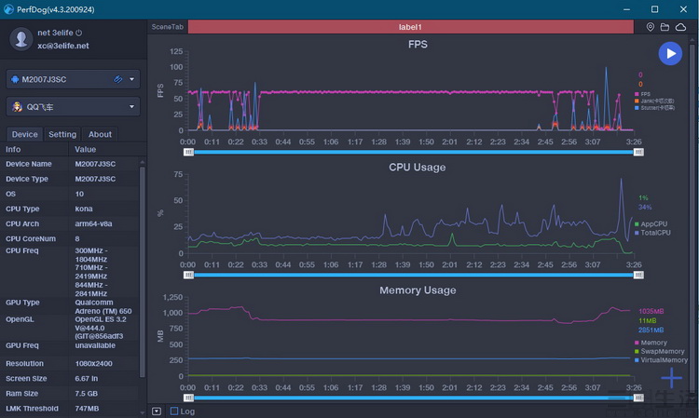Select the label1 scene bar
Image resolution: width=699 pixels, height=418 pixels.
[411, 27]
